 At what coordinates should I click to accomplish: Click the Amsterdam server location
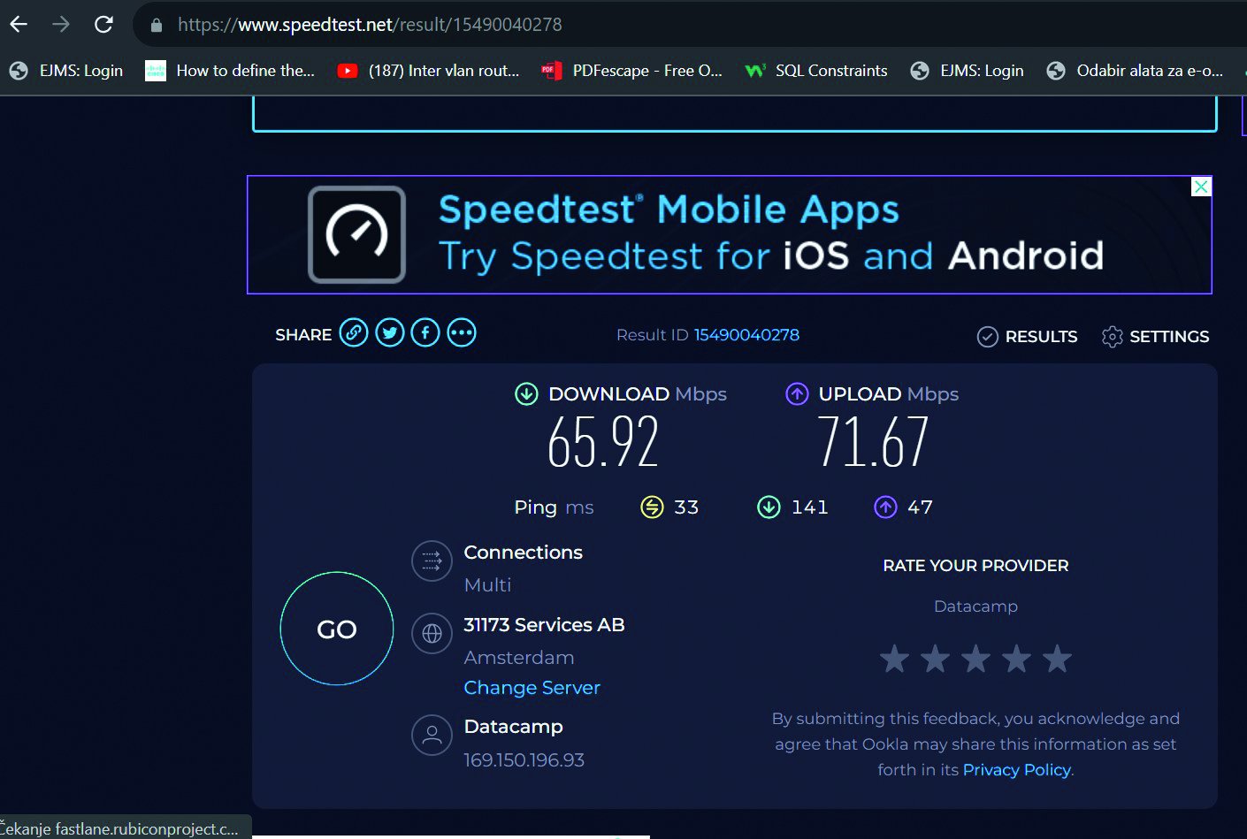click(519, 658)
